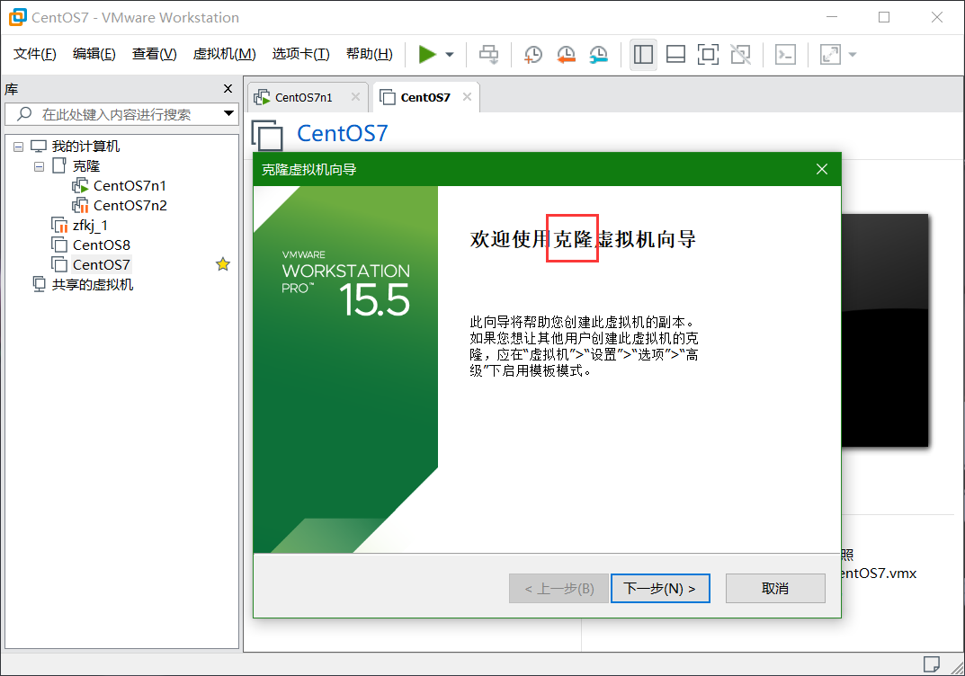Open the 编辑(E) menu
The width and height of the screenshot is (965, 676).
coord(94,54)
